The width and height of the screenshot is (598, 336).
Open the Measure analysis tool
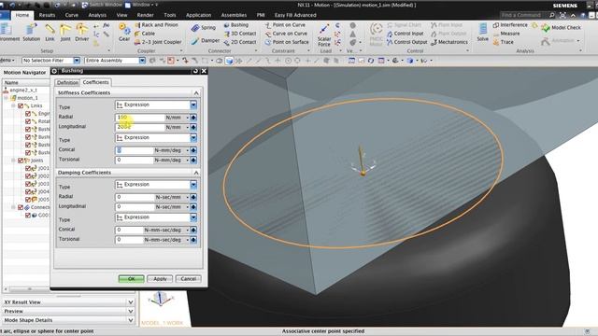pyautogui.click(x=506, y=34)
